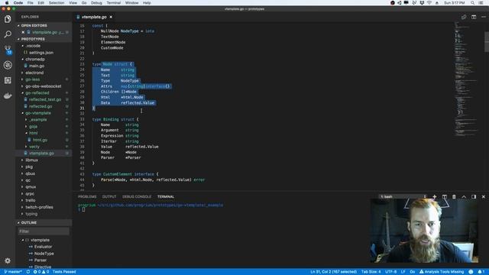Open the Explorer view in activity bar
489x275 pixels.
pyautogui.click(x=8, y=19)
